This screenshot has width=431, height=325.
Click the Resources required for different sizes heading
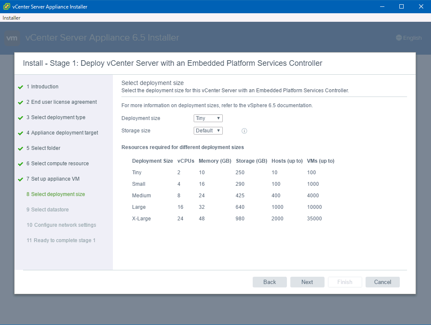point(183,147)
